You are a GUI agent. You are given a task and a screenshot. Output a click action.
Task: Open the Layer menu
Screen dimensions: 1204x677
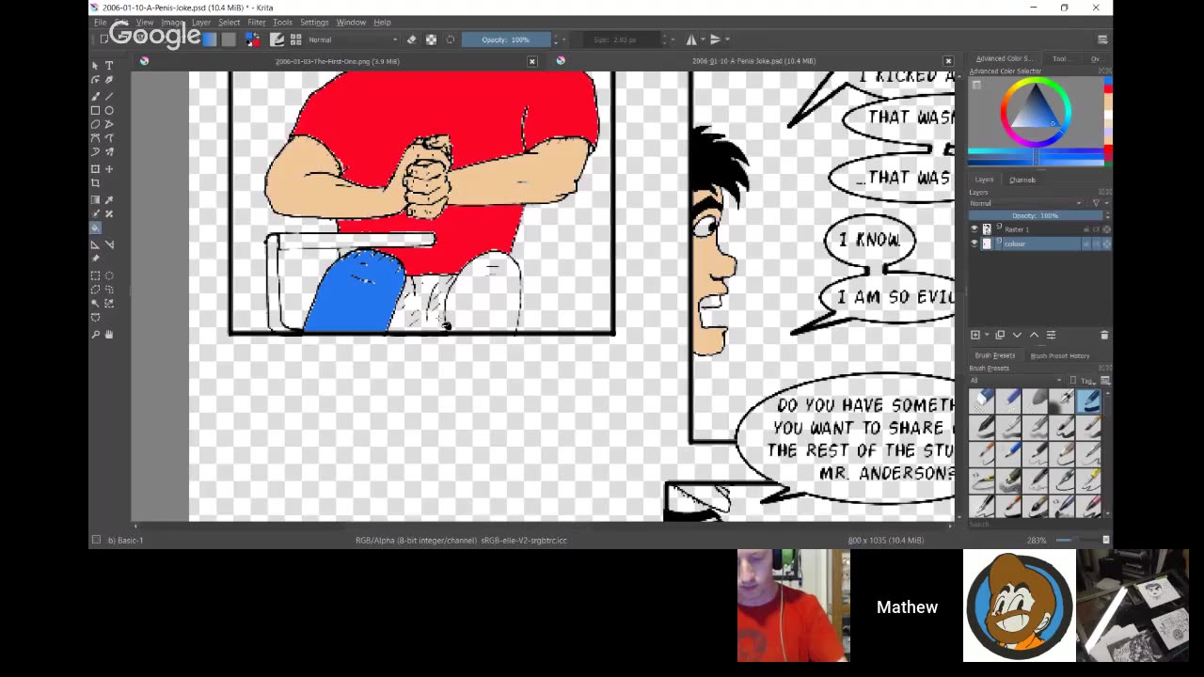(x=201, y=22)
